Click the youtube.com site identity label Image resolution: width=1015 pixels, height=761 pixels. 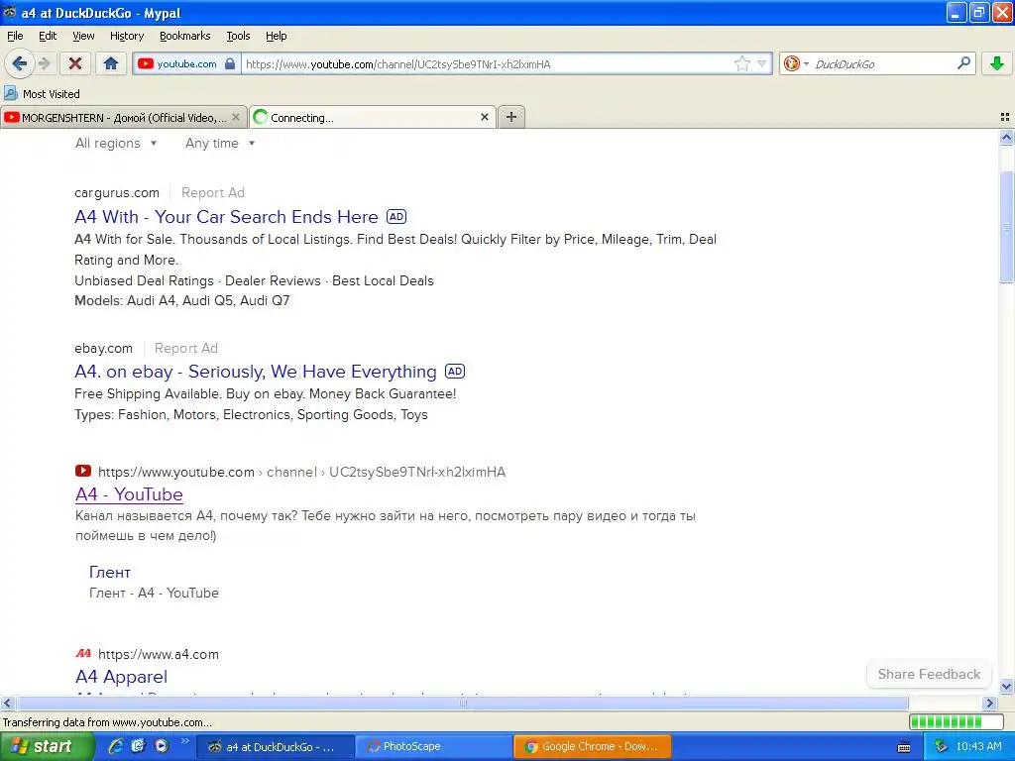point(186,63)
